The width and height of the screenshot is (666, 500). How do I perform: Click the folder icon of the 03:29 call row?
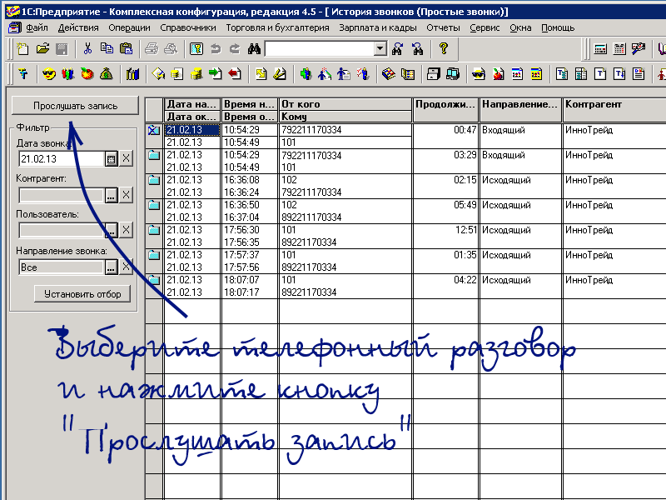point(154,155)
